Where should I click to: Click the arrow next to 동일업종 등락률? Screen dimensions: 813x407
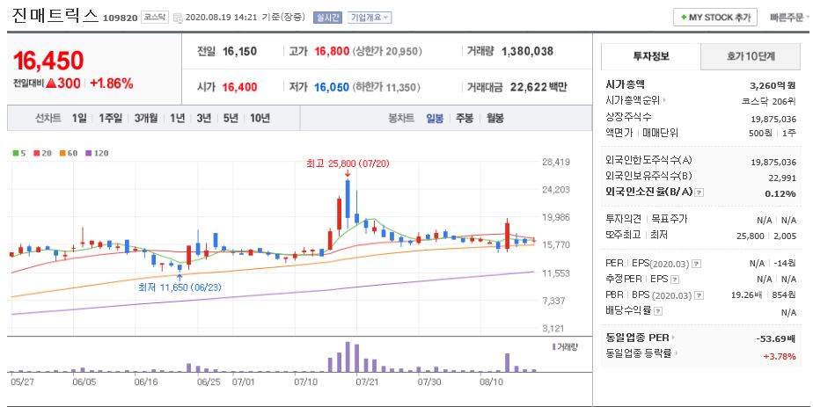pyautogui.click(x=676, y=353)
